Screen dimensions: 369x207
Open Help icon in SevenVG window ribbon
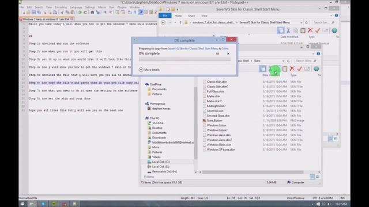coord(337,16)
